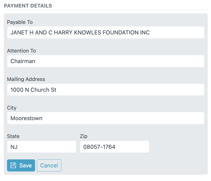Viewport: 211px width, 181px height.
Task: Click the Zip label text
Action: pyautogui.click(x=83, y=136)
